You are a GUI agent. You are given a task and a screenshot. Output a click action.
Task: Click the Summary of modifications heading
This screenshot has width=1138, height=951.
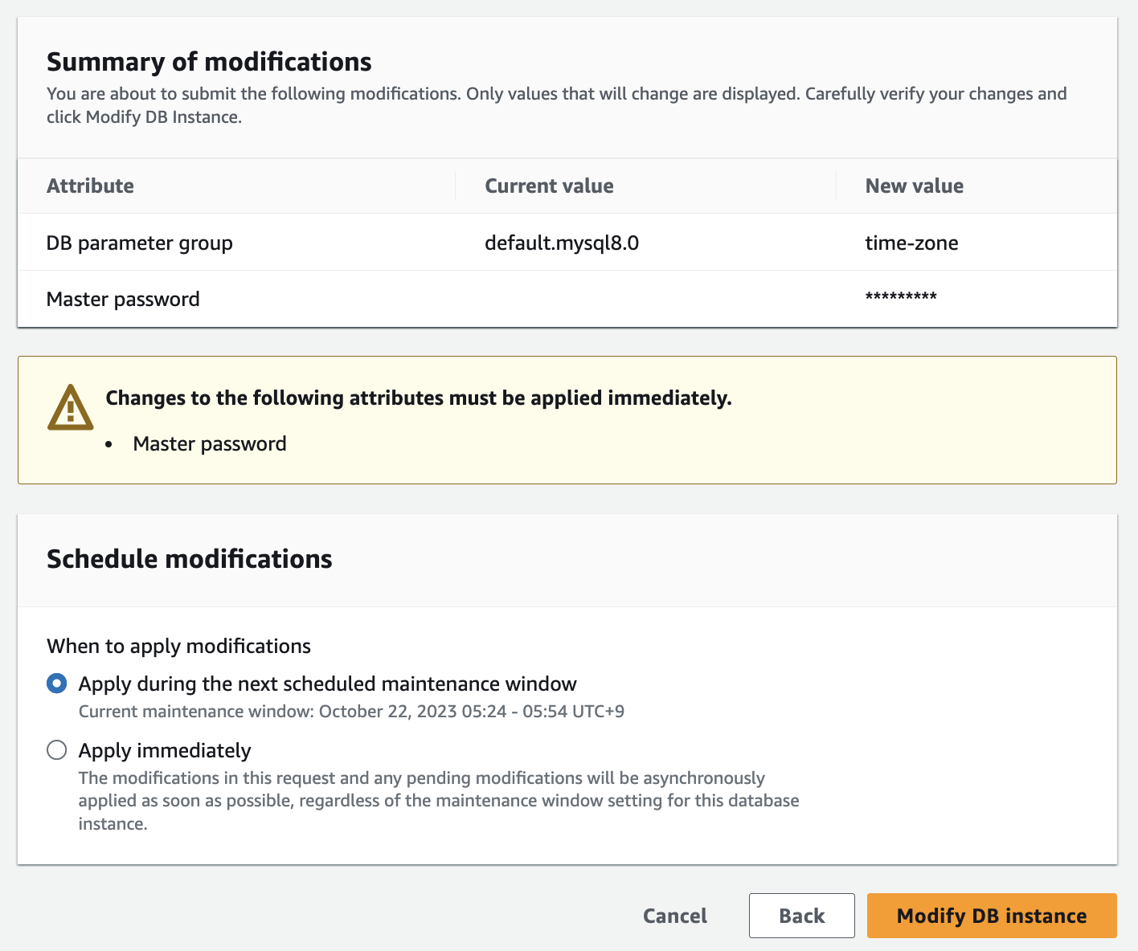[x=209, y=62]
